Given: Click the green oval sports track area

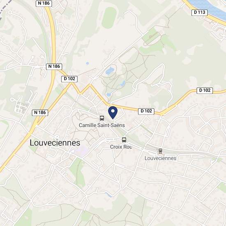Looking at the screenshot, I should (x=109, y=18).
